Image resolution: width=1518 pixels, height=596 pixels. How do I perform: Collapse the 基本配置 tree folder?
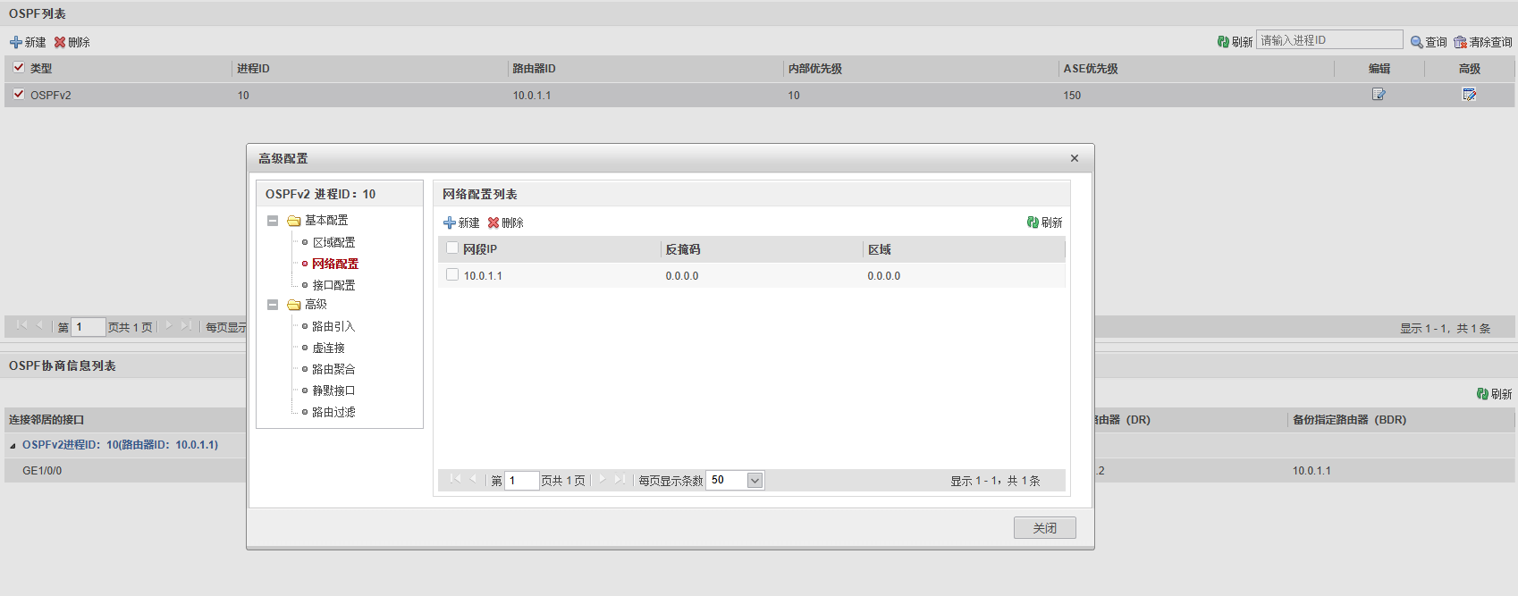[273, 221]
